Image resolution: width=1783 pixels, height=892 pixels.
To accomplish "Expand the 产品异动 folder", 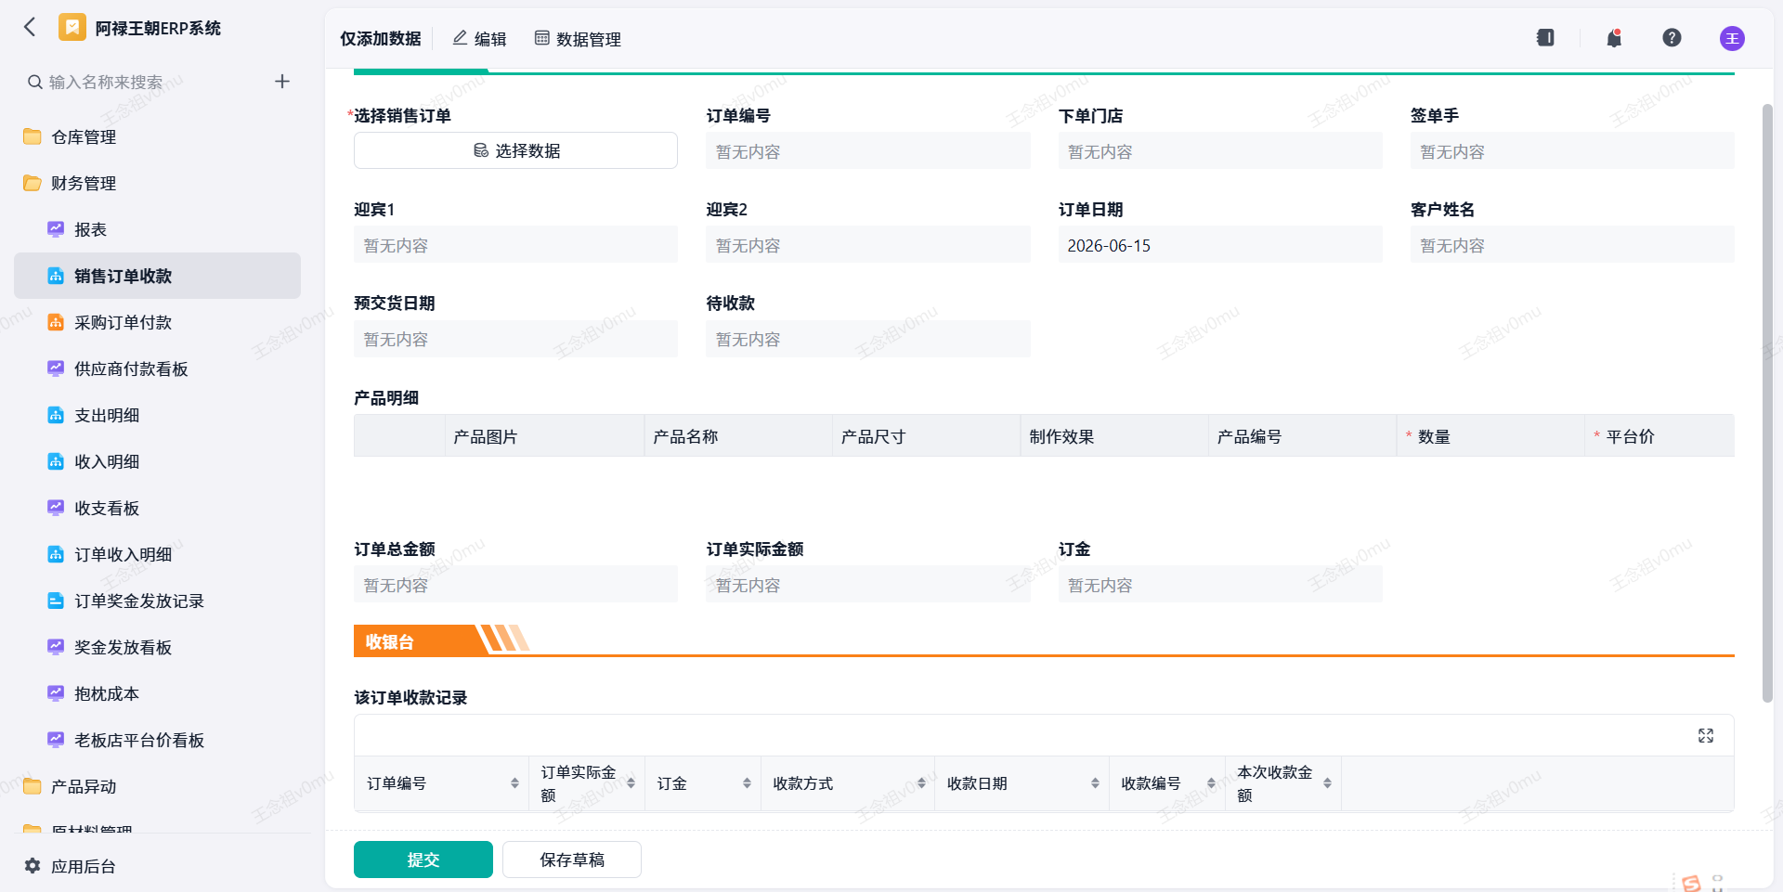I will point(33,786).
